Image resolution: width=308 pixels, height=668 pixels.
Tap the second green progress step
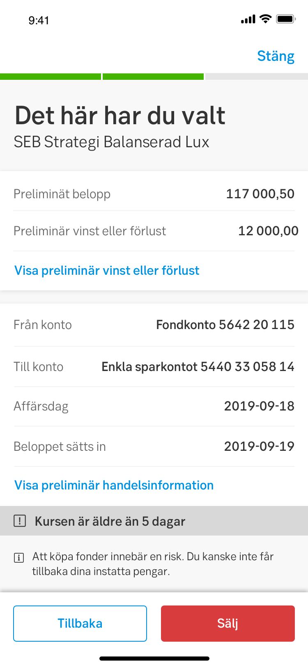tap(153, 77)
